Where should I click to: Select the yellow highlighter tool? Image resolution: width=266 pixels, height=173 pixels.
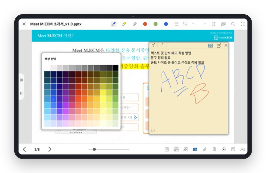124,24
